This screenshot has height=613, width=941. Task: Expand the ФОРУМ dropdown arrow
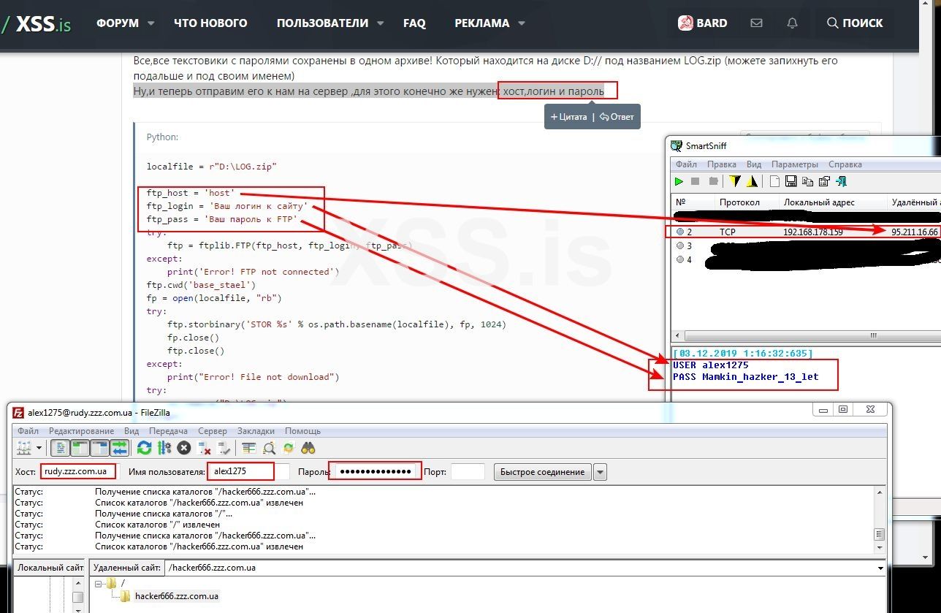click(x=151, y=23)
